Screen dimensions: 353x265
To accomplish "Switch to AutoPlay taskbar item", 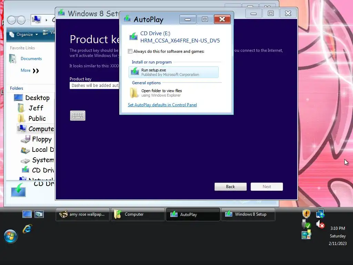I will 193,214.
